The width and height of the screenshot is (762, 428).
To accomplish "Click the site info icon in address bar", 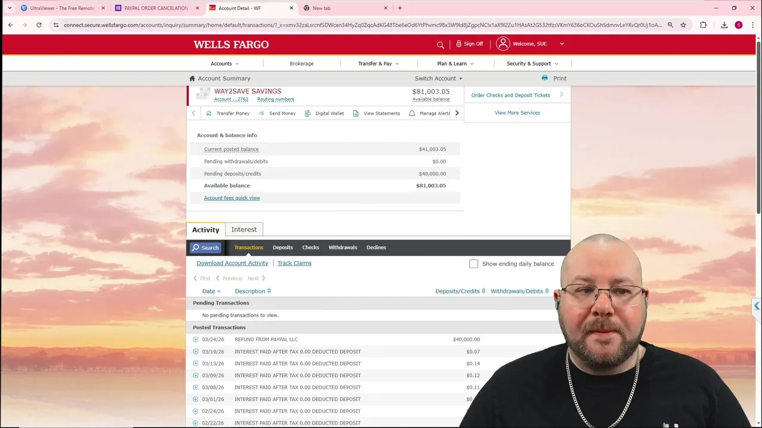I will click(x=55, y=25).
